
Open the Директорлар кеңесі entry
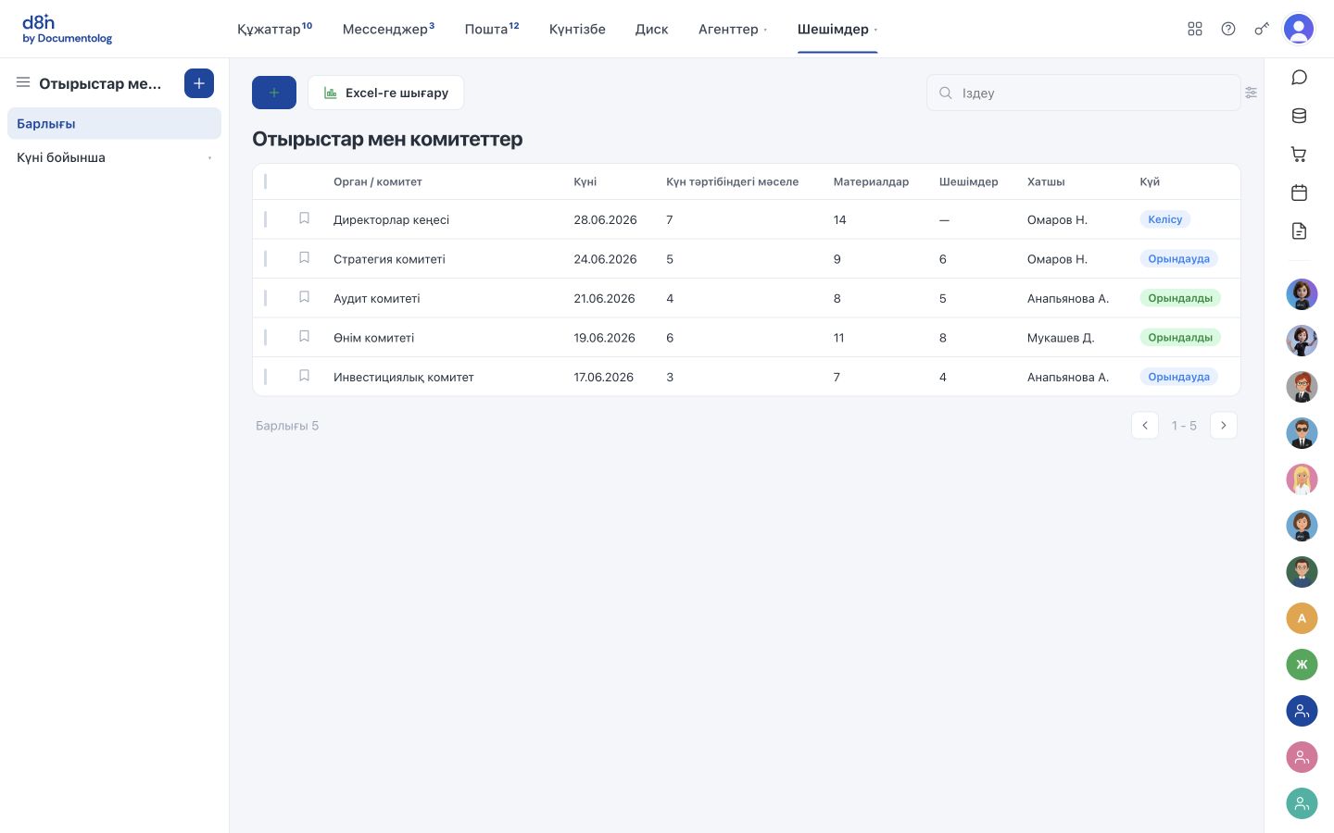391,219
